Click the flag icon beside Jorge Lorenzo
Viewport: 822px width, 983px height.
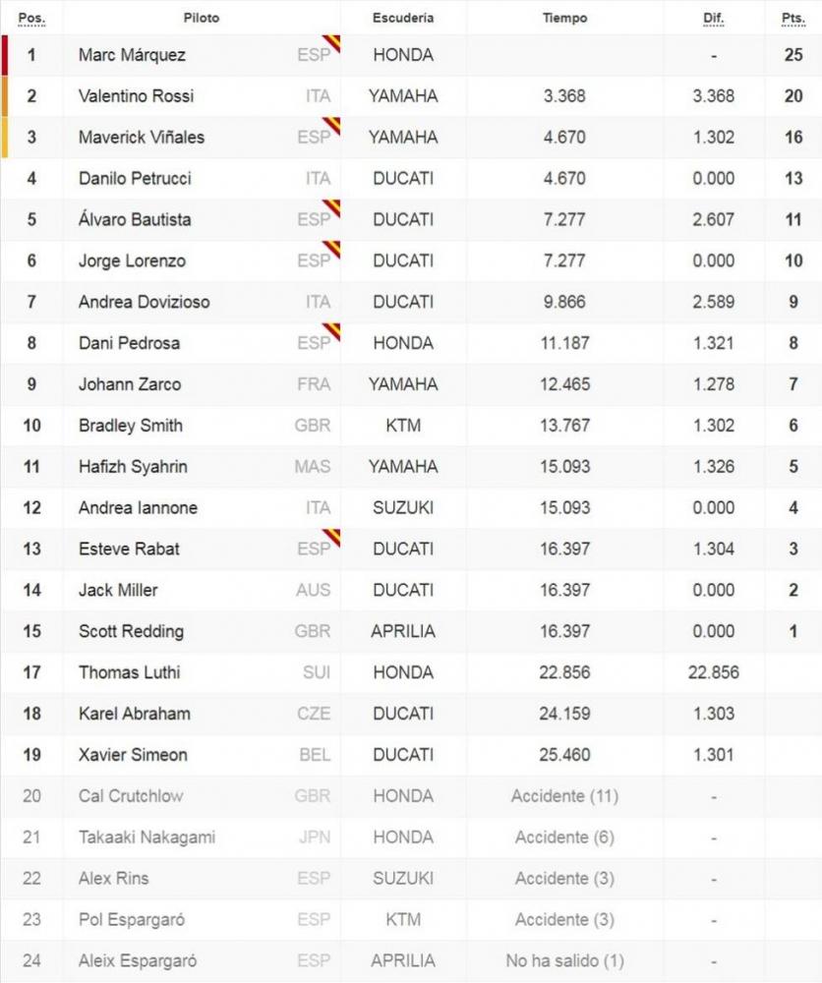coord(331,250)
